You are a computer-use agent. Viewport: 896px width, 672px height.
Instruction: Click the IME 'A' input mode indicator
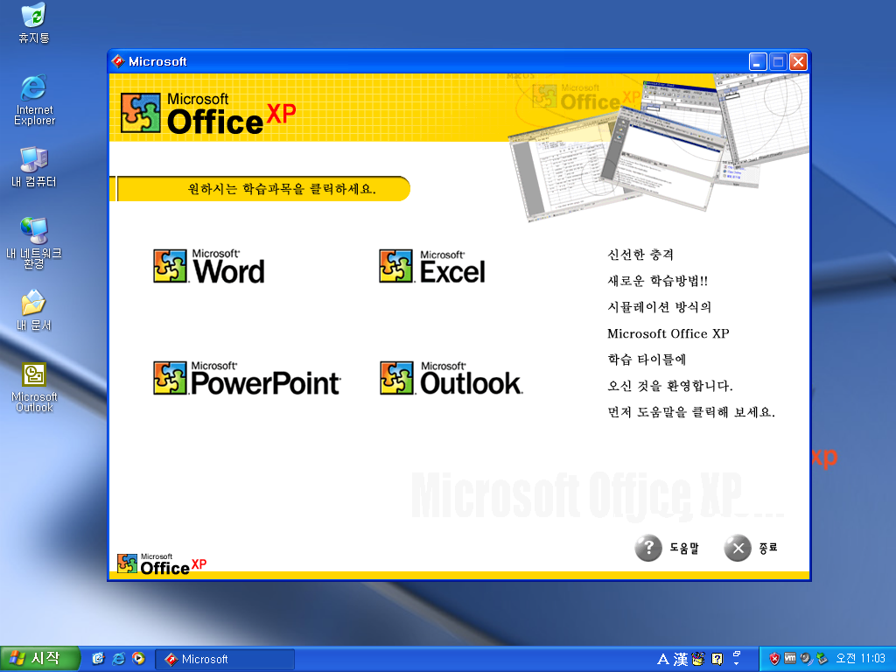tap(663, 660)
